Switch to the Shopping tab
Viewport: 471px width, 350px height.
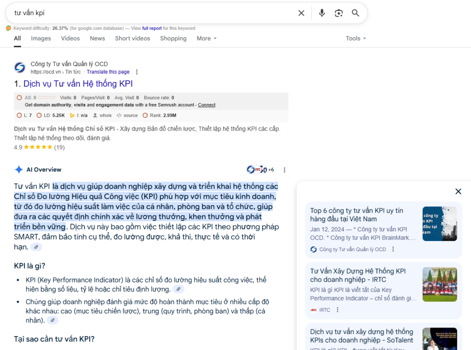tap(173, 39)
